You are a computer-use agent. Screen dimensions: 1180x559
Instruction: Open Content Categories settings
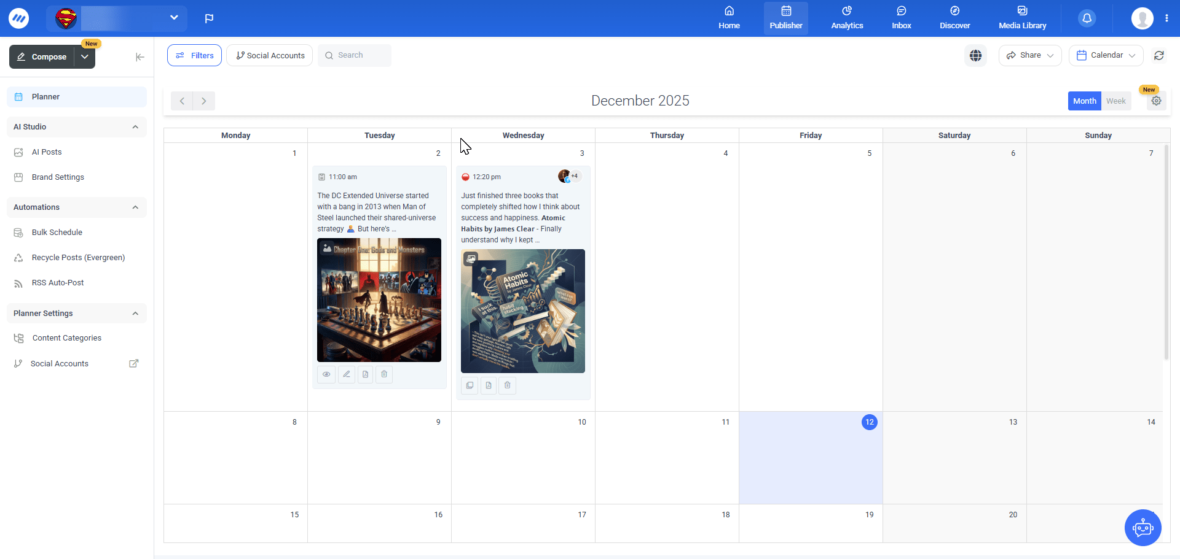66,337
